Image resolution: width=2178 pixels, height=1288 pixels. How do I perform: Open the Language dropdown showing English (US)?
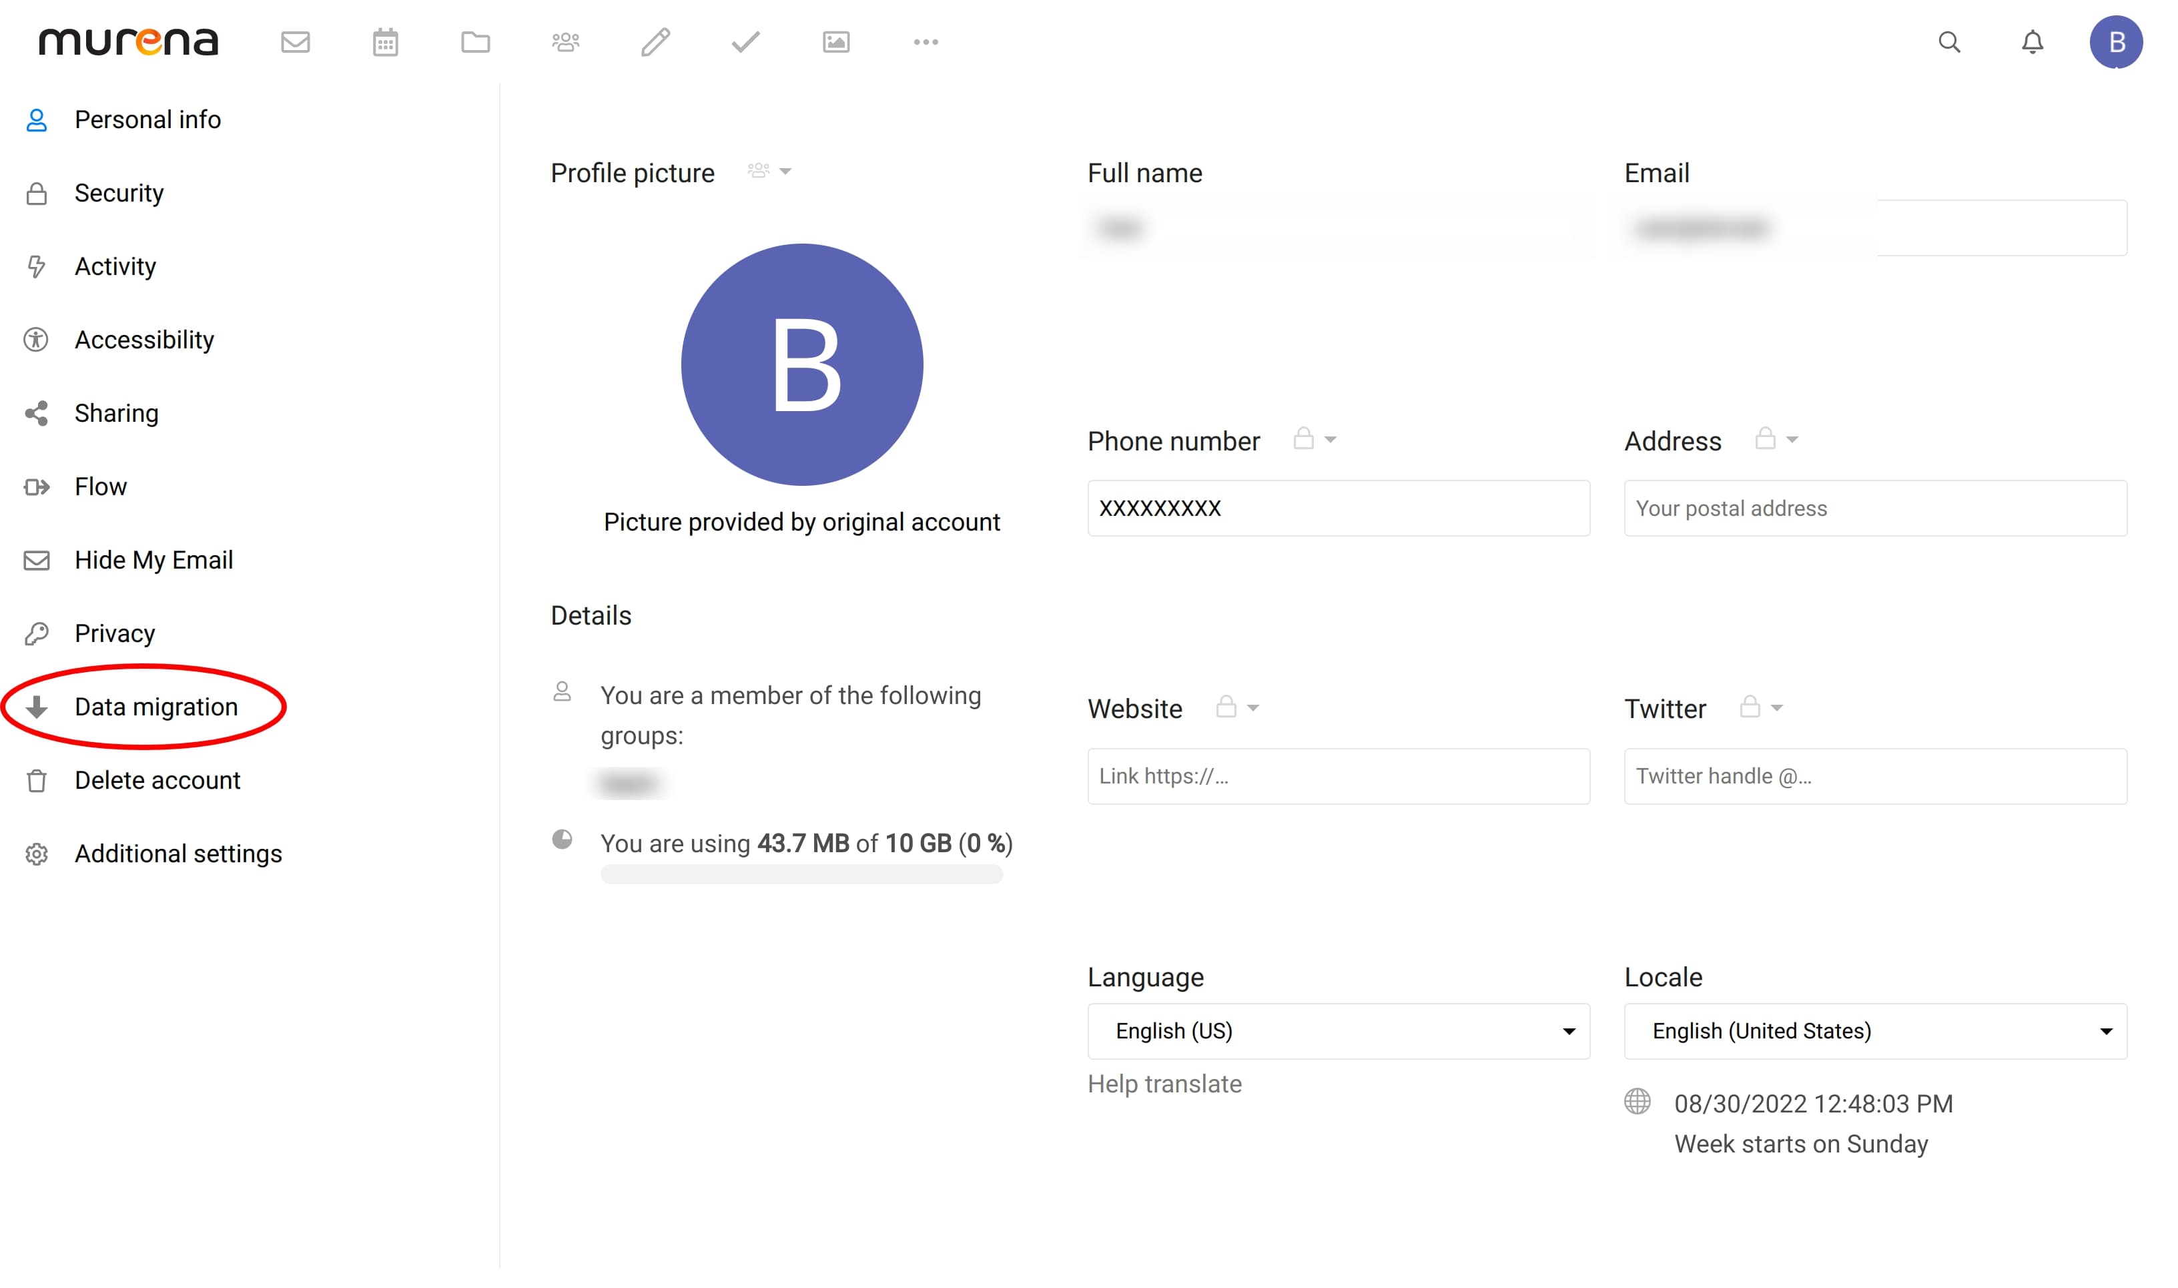click(1337, 1031)
